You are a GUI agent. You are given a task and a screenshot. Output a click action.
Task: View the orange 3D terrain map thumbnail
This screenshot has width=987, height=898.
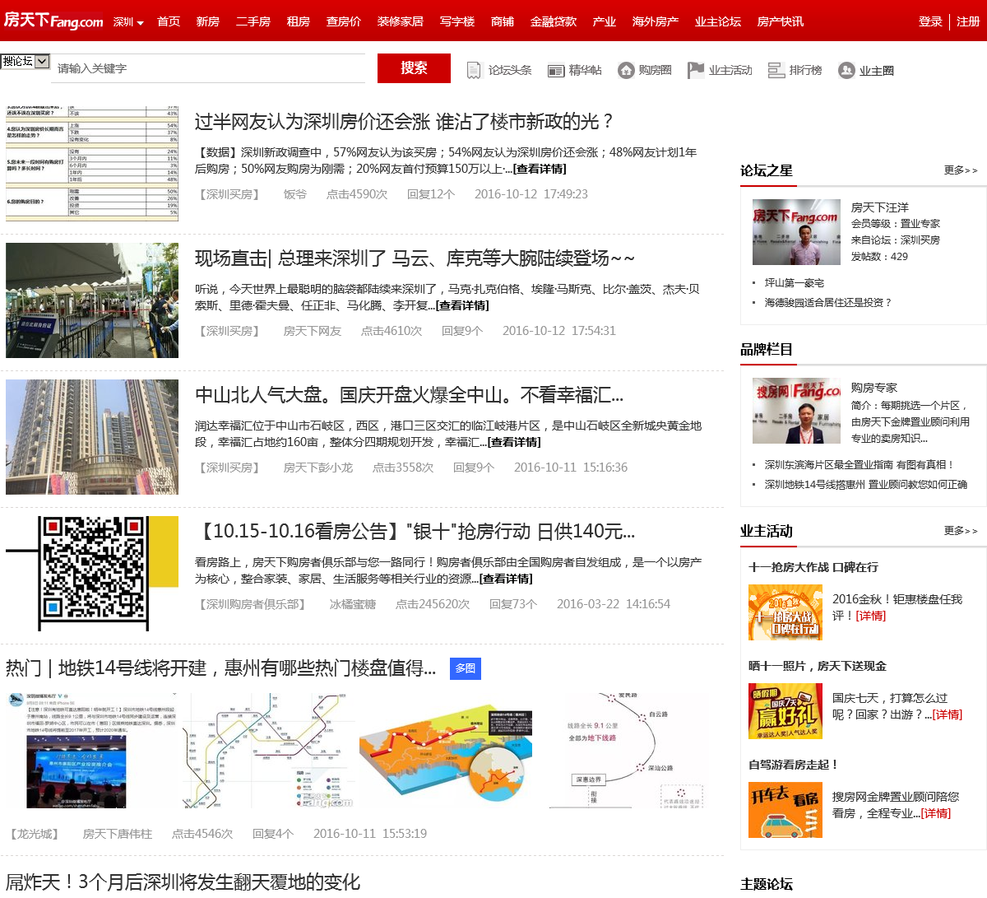tap(446, 751)
